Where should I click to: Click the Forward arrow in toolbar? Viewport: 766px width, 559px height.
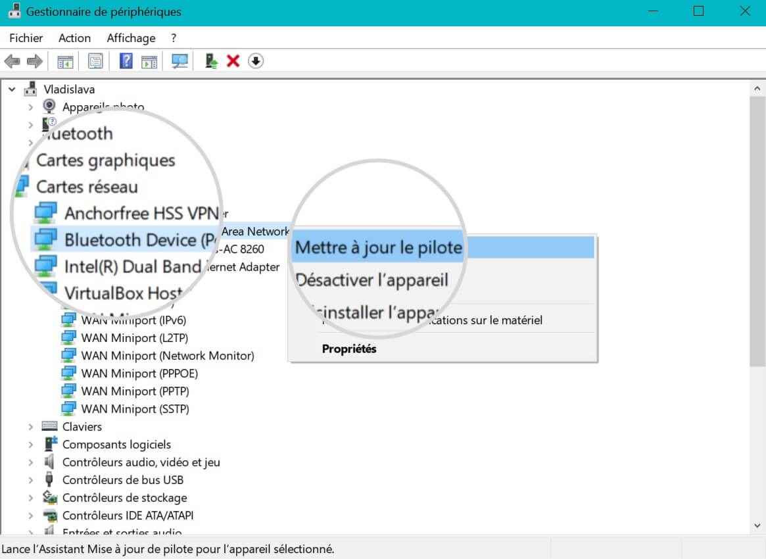pos(35,61)
